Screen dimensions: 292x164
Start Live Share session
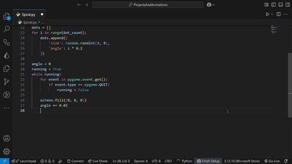click(x=98, y=161)
